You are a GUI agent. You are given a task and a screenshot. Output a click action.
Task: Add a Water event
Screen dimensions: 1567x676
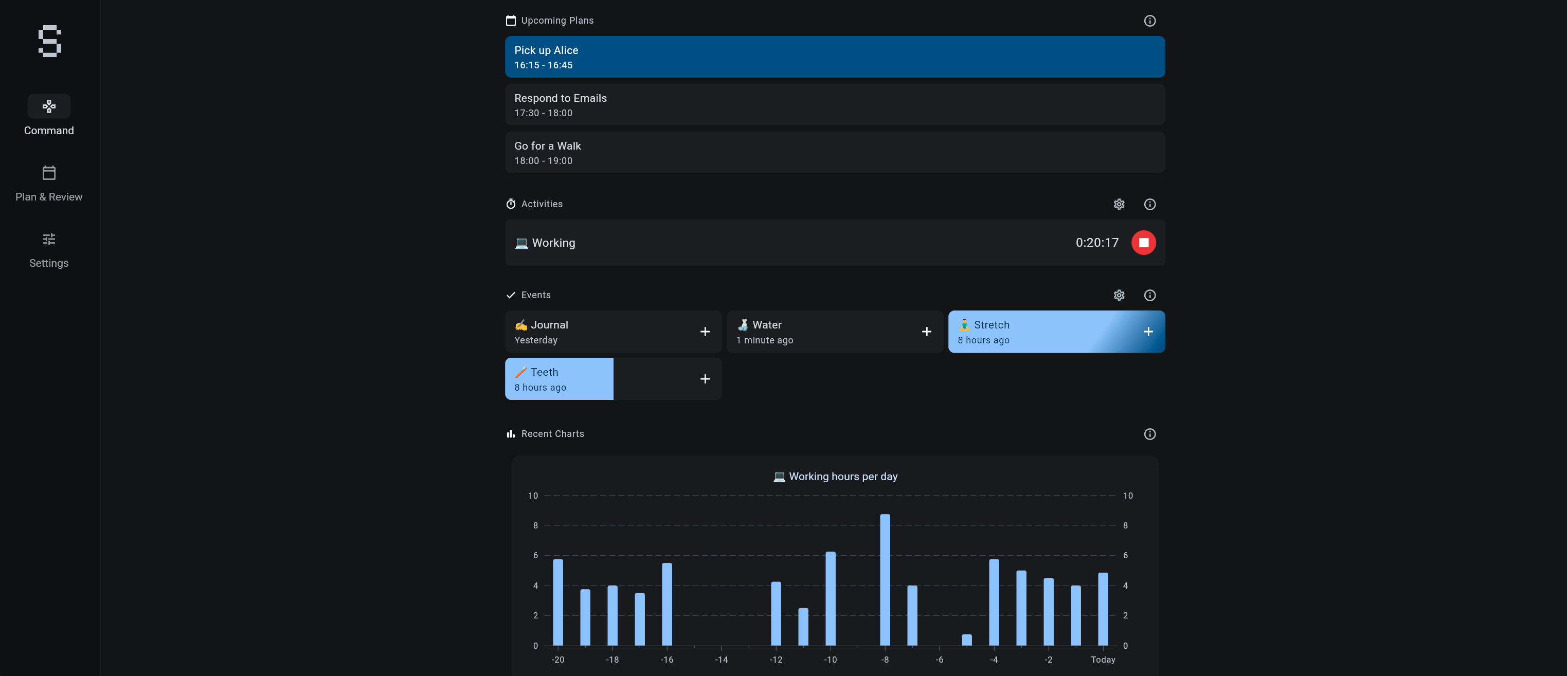(x=926, y=332)
